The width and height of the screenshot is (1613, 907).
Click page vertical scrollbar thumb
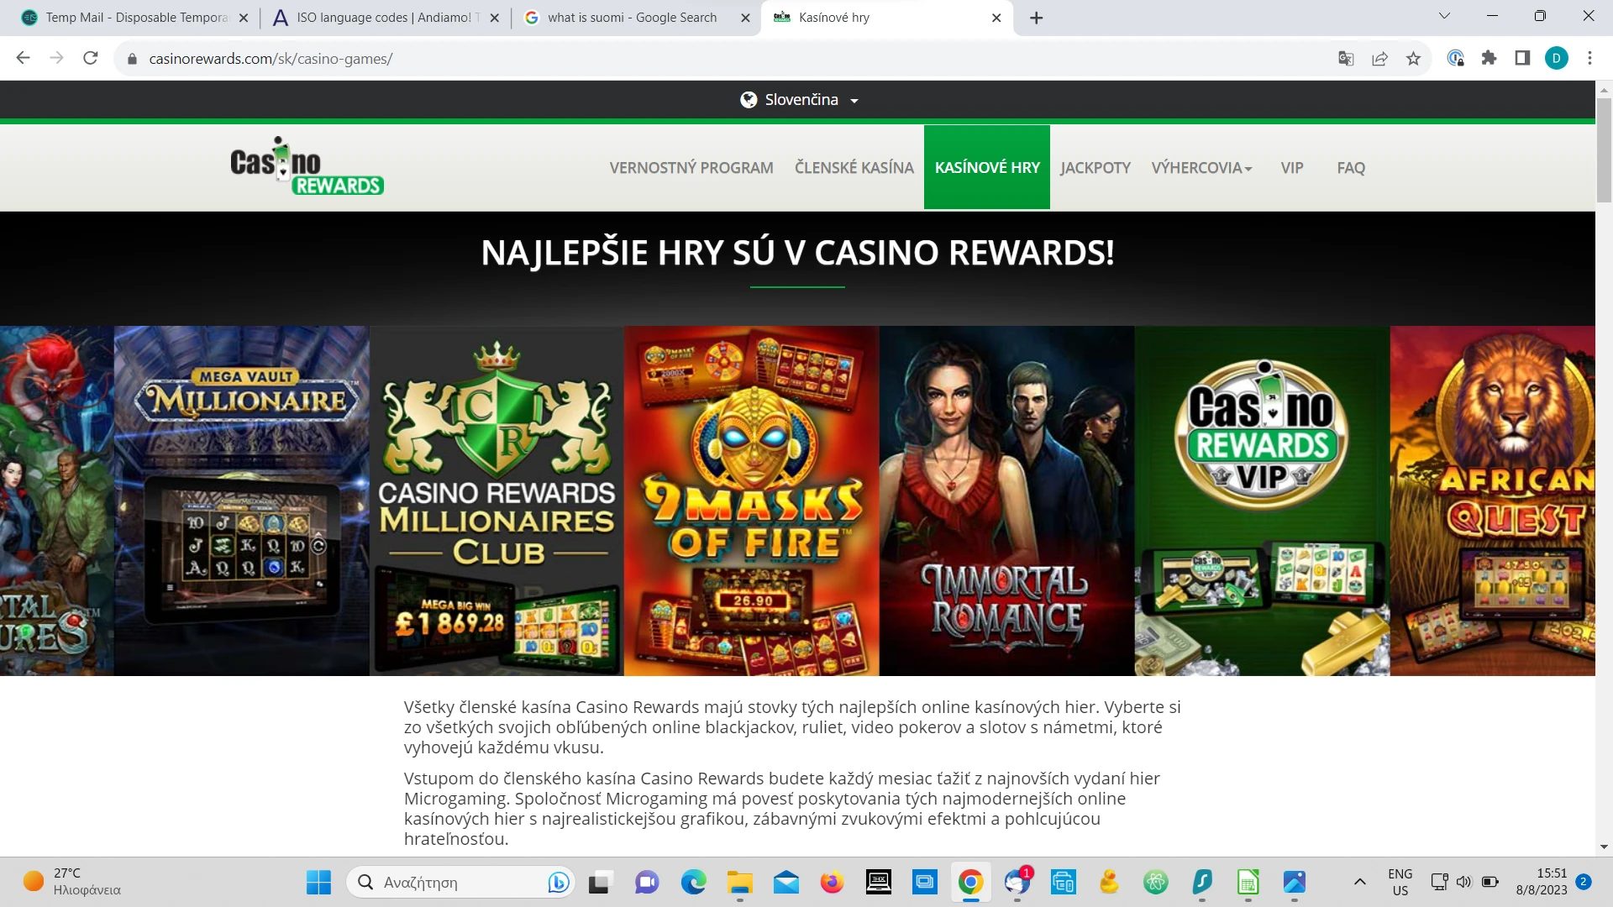tap(1604, 149)
